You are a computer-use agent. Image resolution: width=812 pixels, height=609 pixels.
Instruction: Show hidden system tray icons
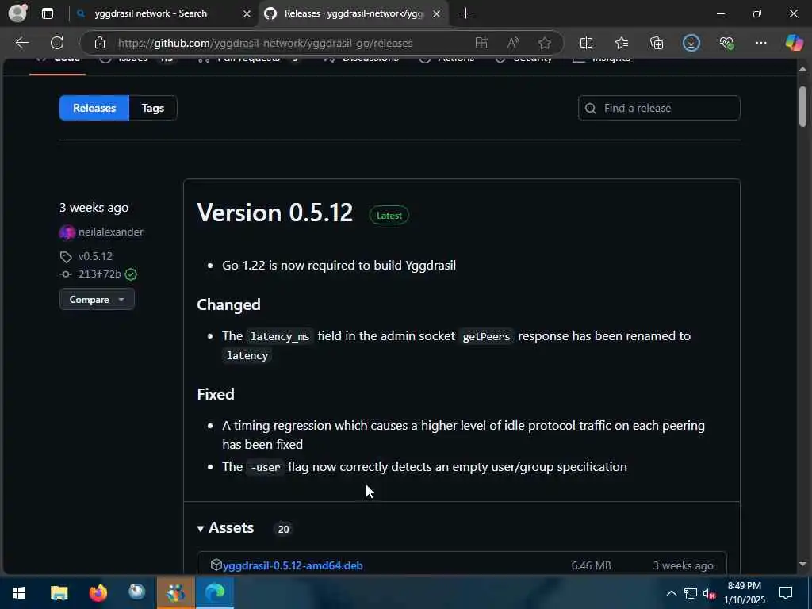[x=671, y=593]
